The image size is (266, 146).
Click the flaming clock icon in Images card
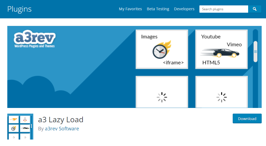(162, 50)
